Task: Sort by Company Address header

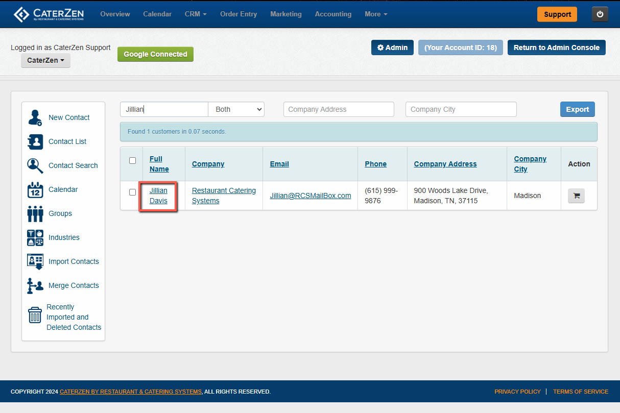Action: tap(445, 164)
